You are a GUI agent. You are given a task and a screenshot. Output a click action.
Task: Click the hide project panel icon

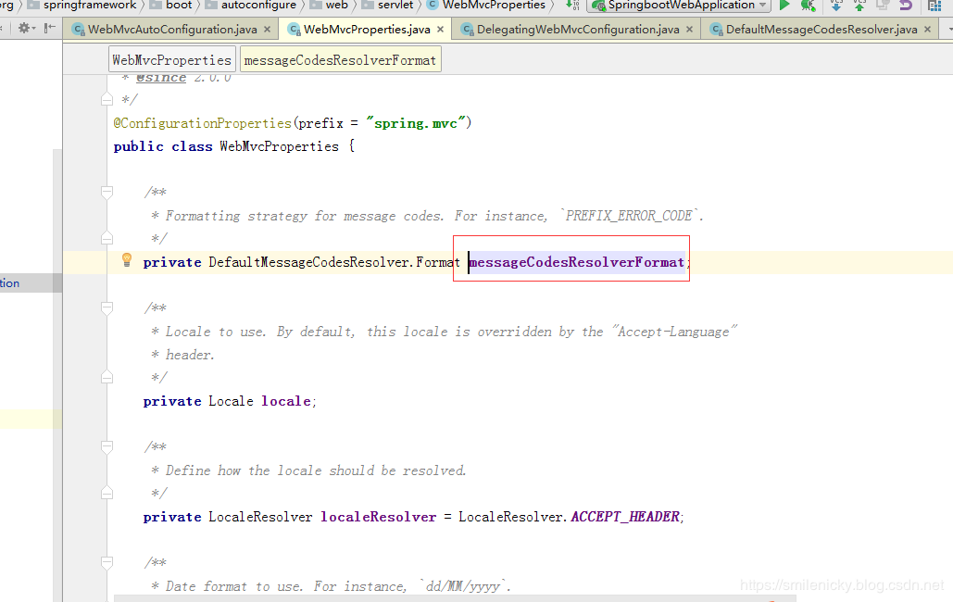pos(50,28)
